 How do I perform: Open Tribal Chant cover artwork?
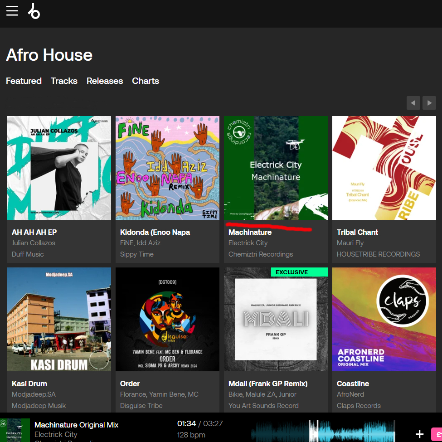[384, 168]
